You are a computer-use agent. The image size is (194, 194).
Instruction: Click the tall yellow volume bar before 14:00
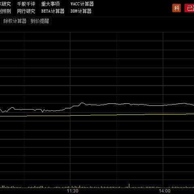tap(129, 186)
